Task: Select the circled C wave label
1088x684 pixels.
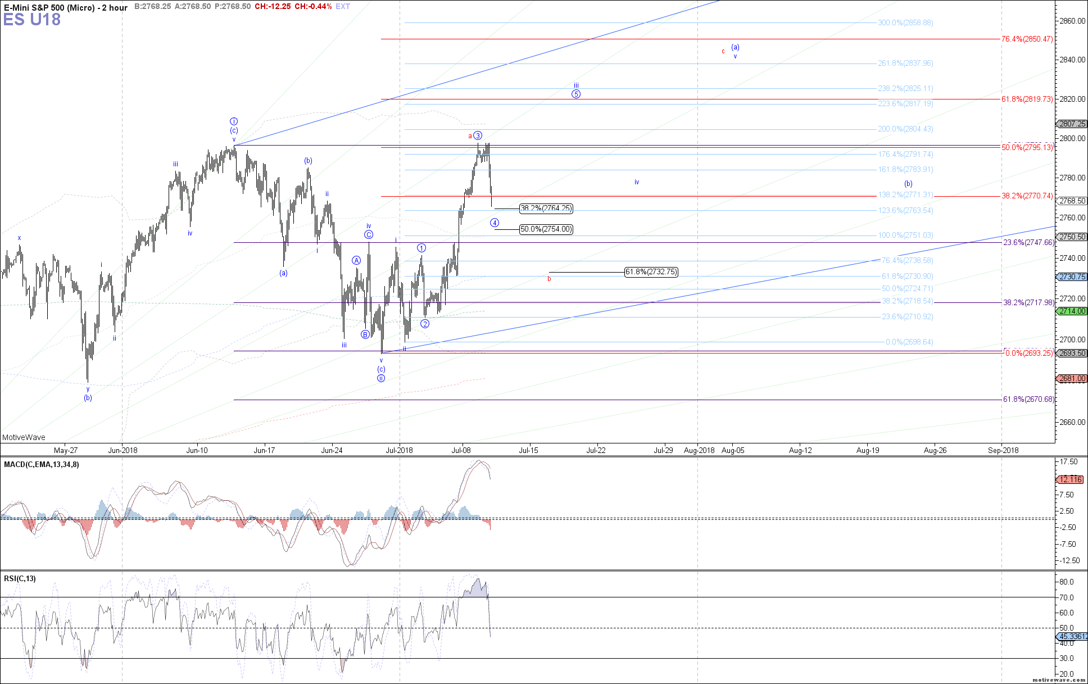Action: tap(369, 235)
